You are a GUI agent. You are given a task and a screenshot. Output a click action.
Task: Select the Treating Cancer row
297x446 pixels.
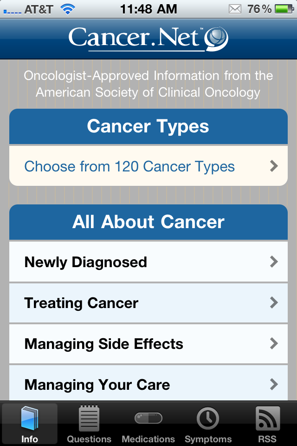pyautogui.click(x=82, y=303)
